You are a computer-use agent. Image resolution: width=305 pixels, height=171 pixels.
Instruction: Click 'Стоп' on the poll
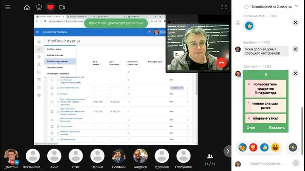[251, 128]
